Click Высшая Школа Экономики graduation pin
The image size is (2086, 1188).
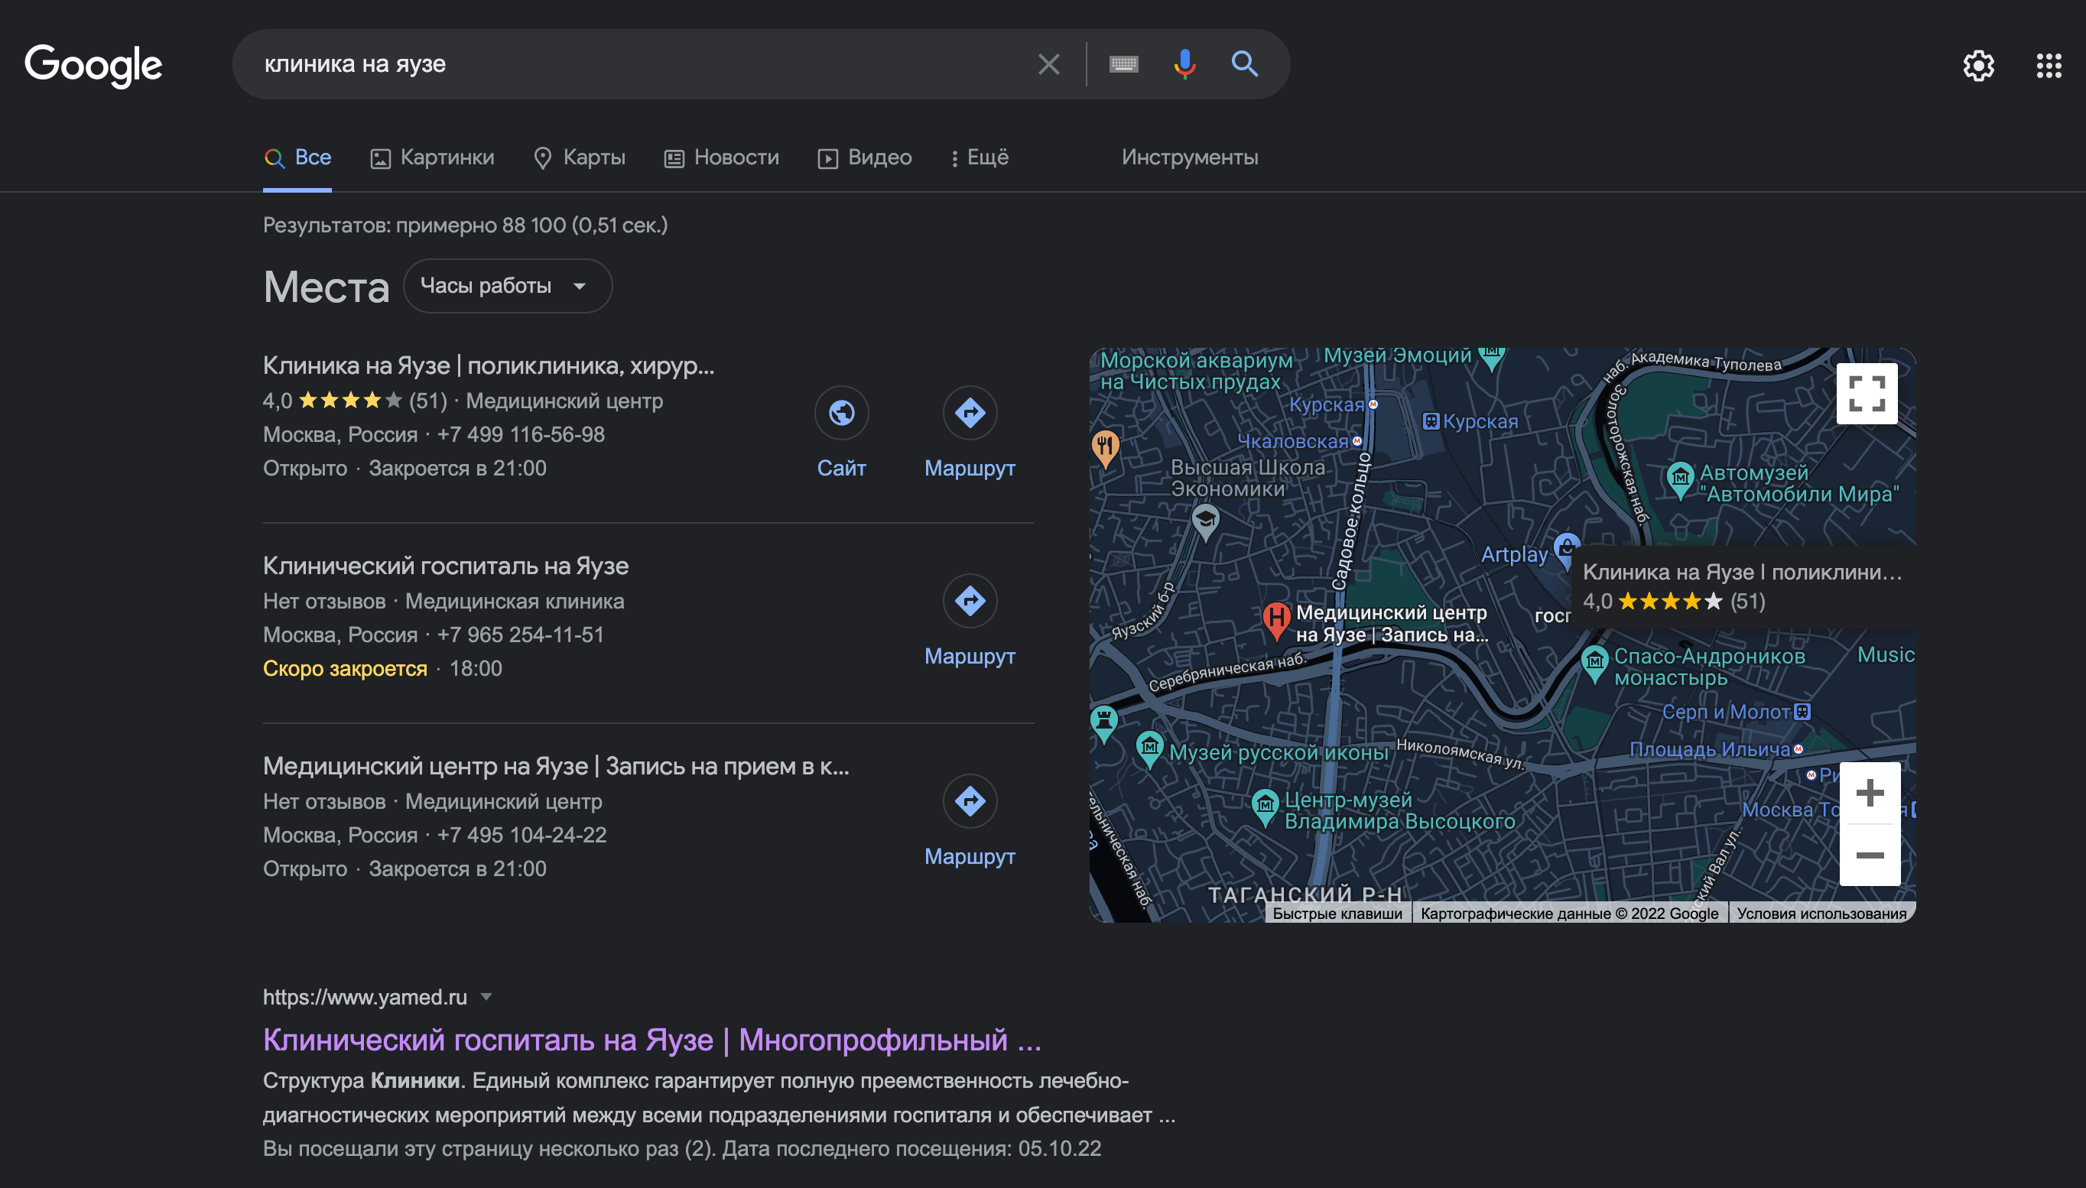pyautogui.click(x=1205, y=521)
